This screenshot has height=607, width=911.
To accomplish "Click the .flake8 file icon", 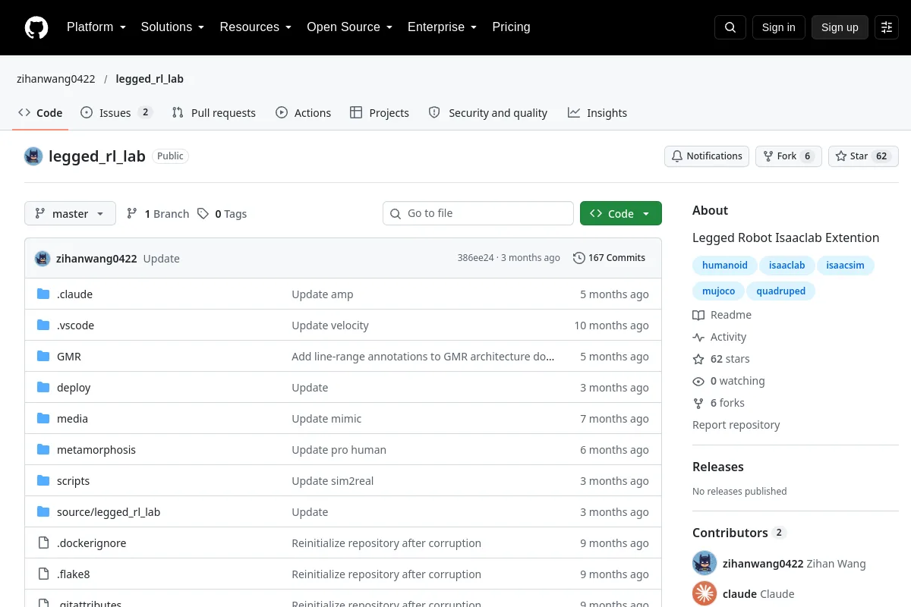I will click(x=43, y=574).
